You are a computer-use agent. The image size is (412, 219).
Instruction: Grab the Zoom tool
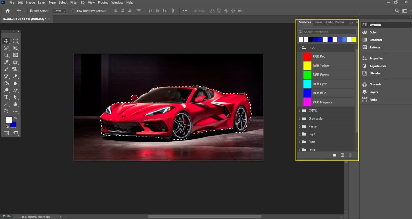coord(6,111)
